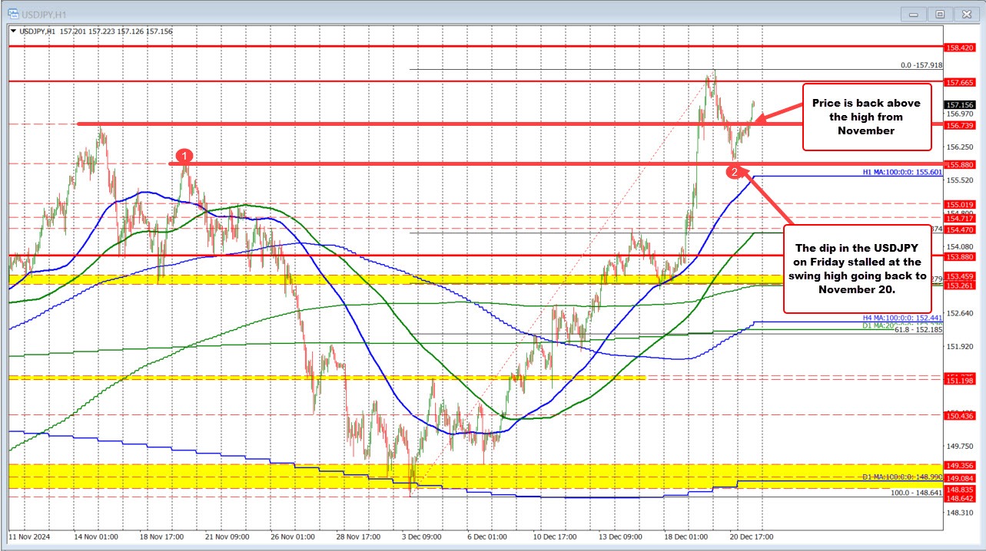
Task: Select the circled marker labeled 2
Action: pos(735,172)
